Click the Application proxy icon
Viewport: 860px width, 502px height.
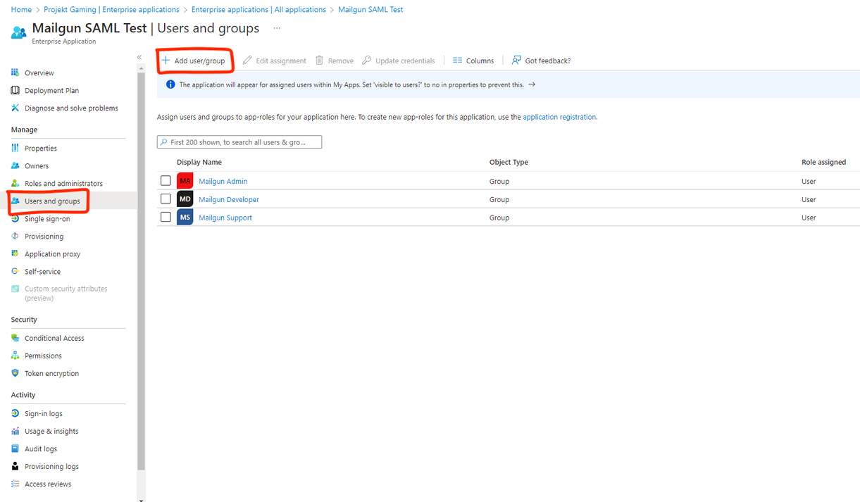(x=15, y=253)
